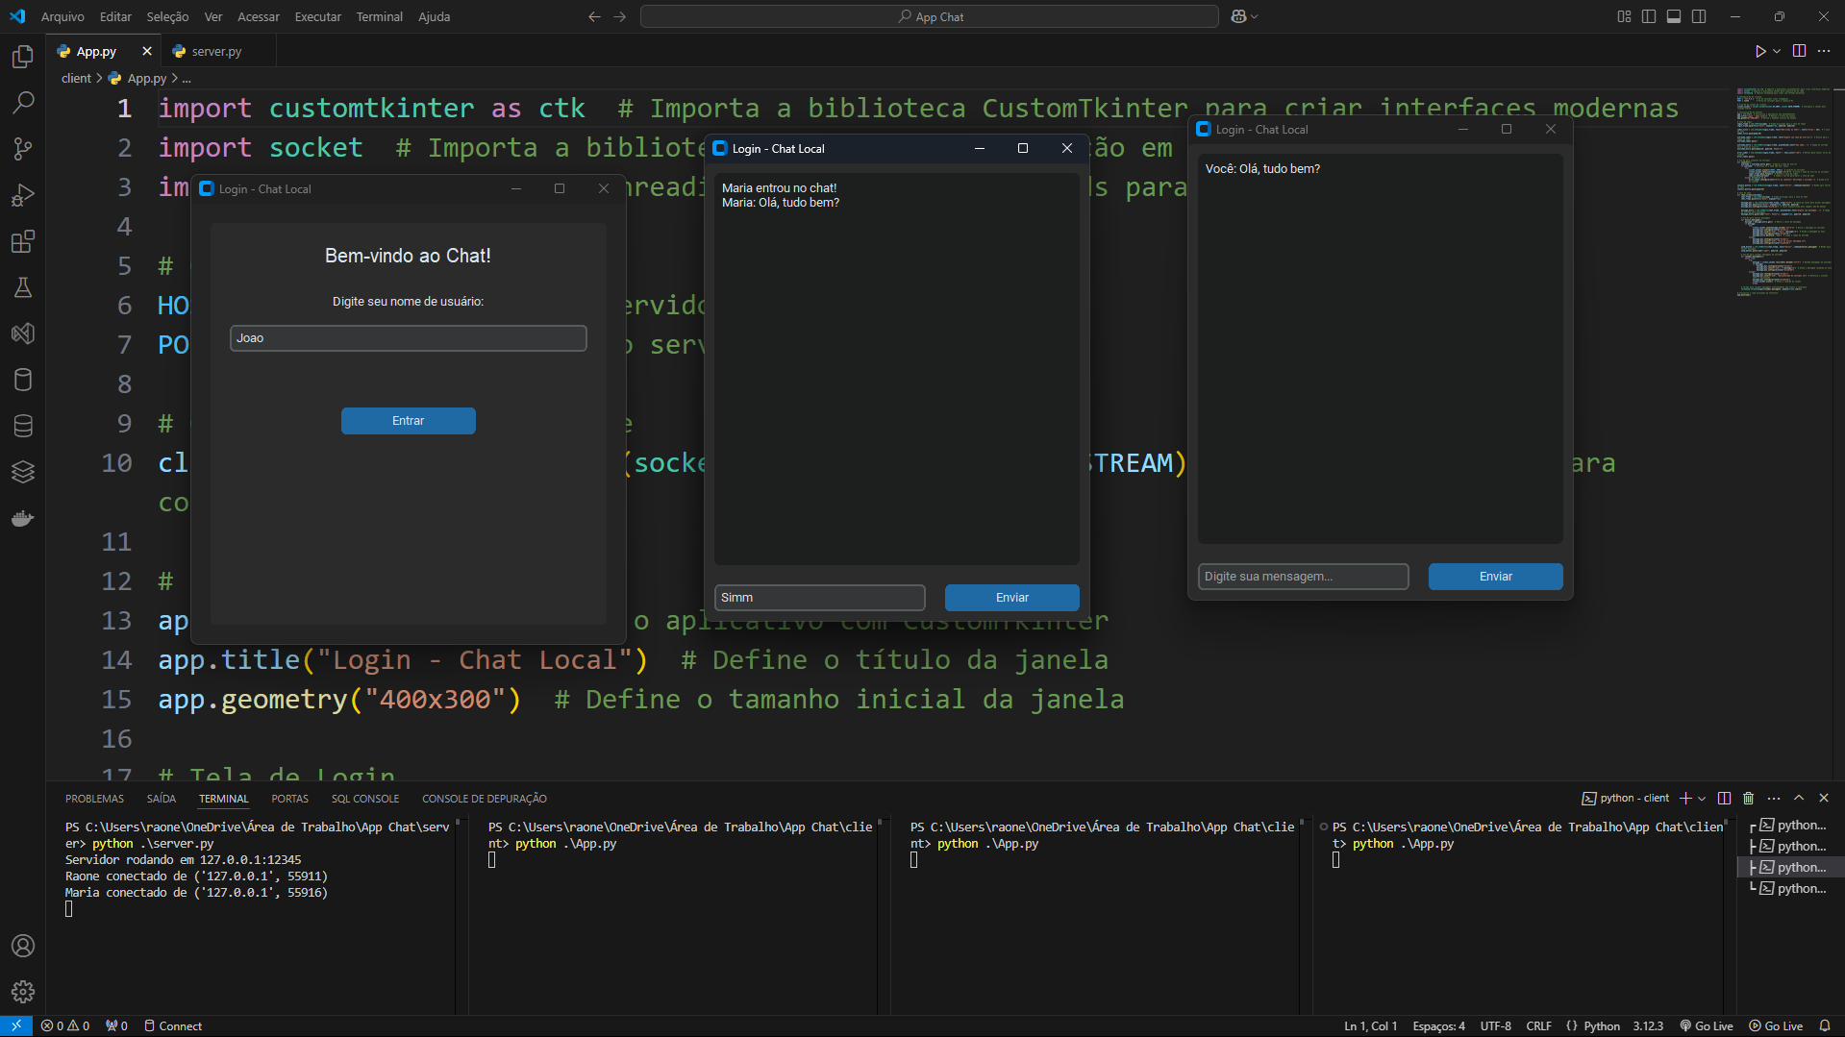Select the first python terminal in list

1792,825
